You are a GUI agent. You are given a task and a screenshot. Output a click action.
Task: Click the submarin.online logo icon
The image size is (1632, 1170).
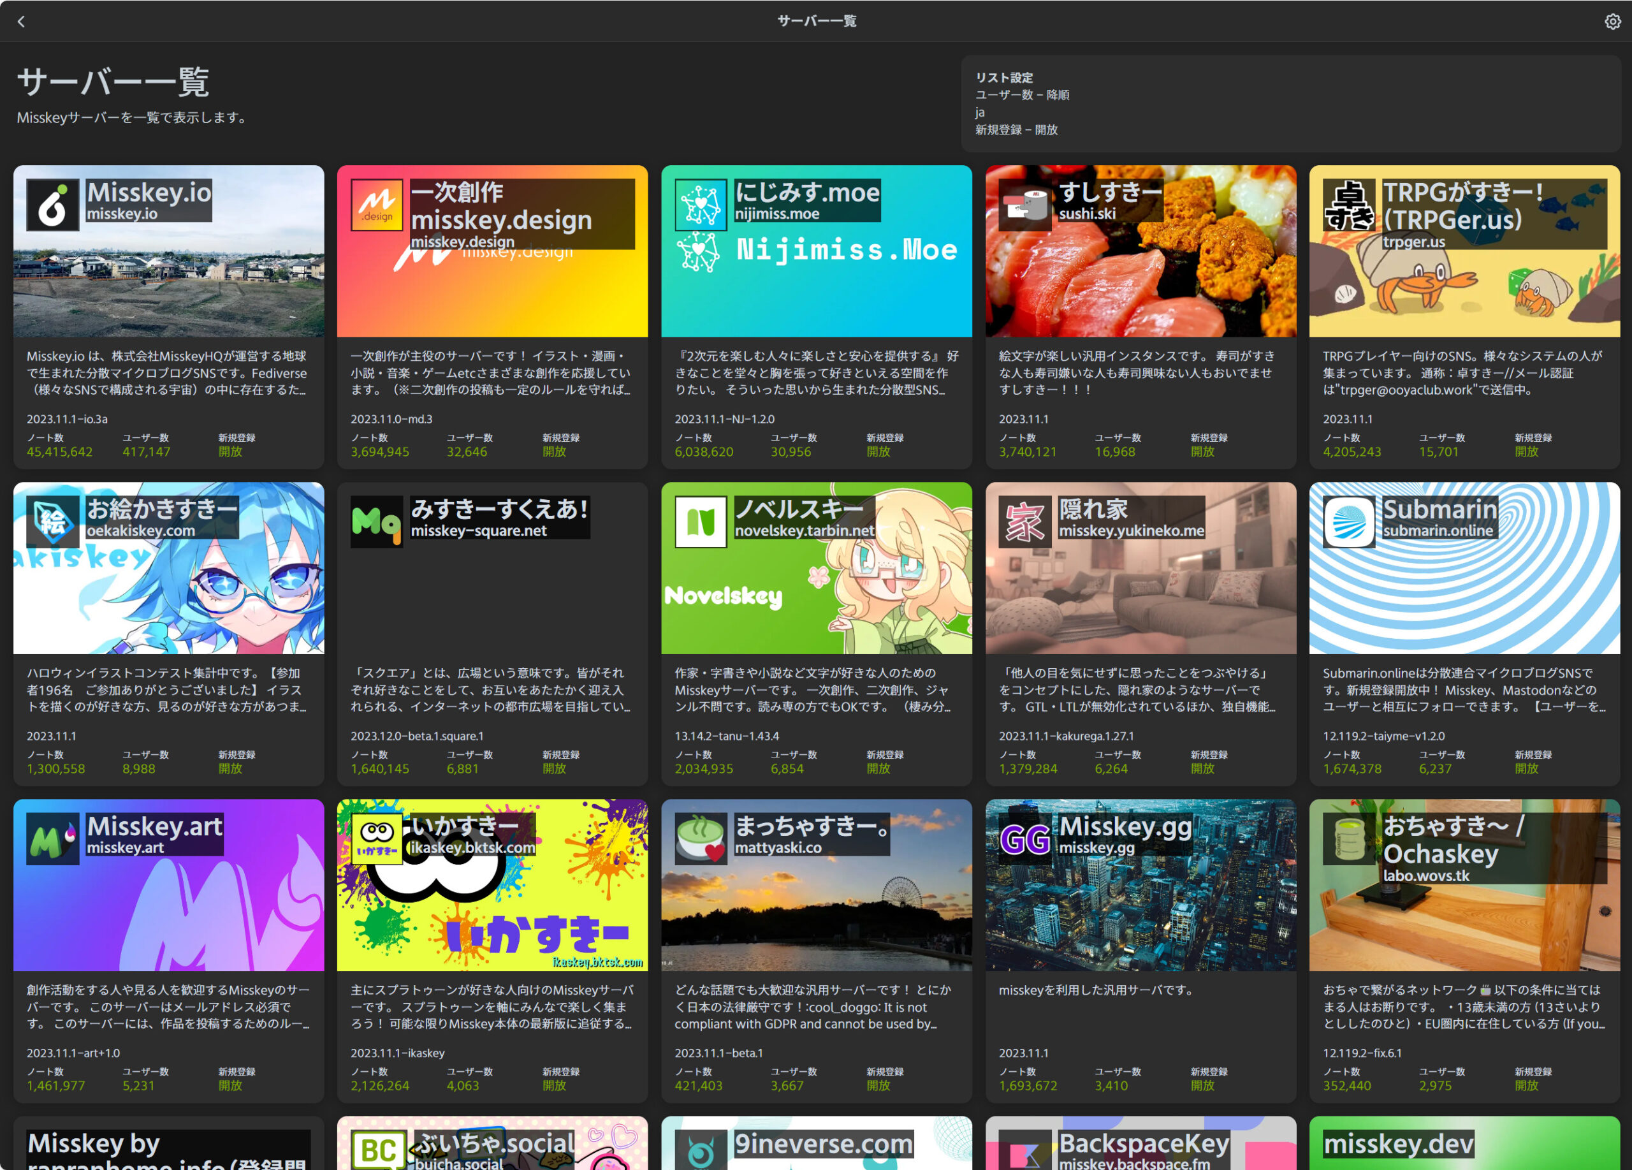1349,522
